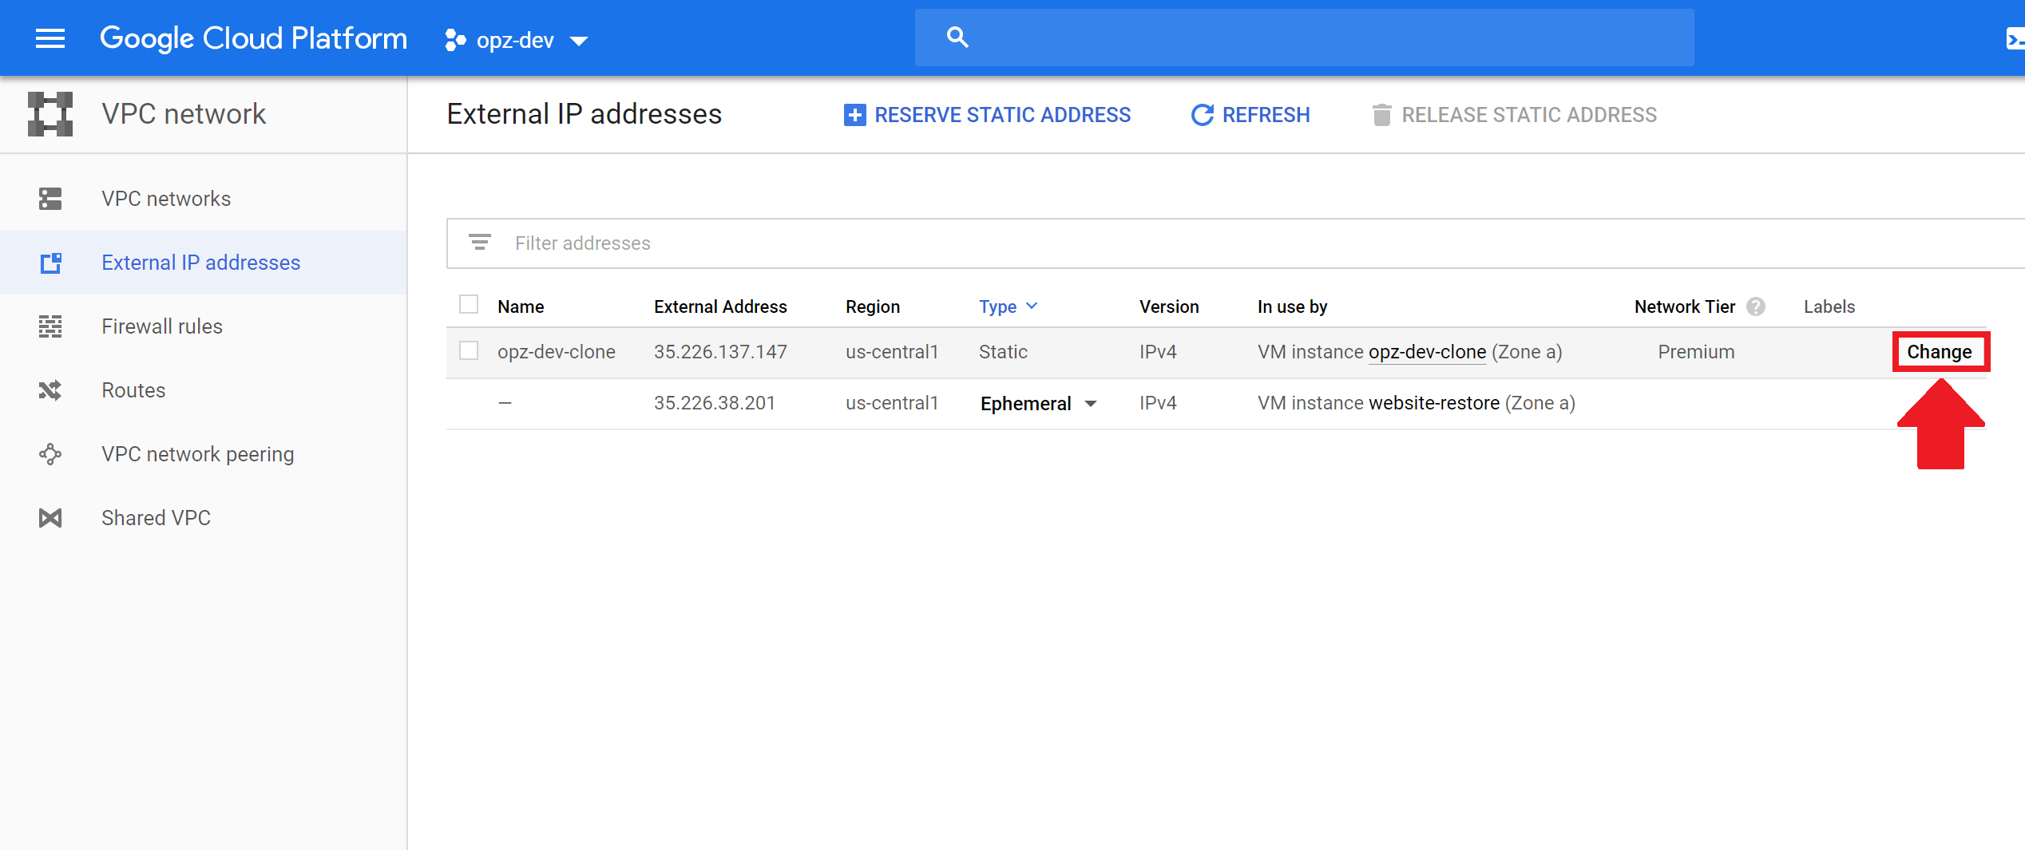
Task: Select External IP addresses menu item
Action: click(x=203, y=263)
